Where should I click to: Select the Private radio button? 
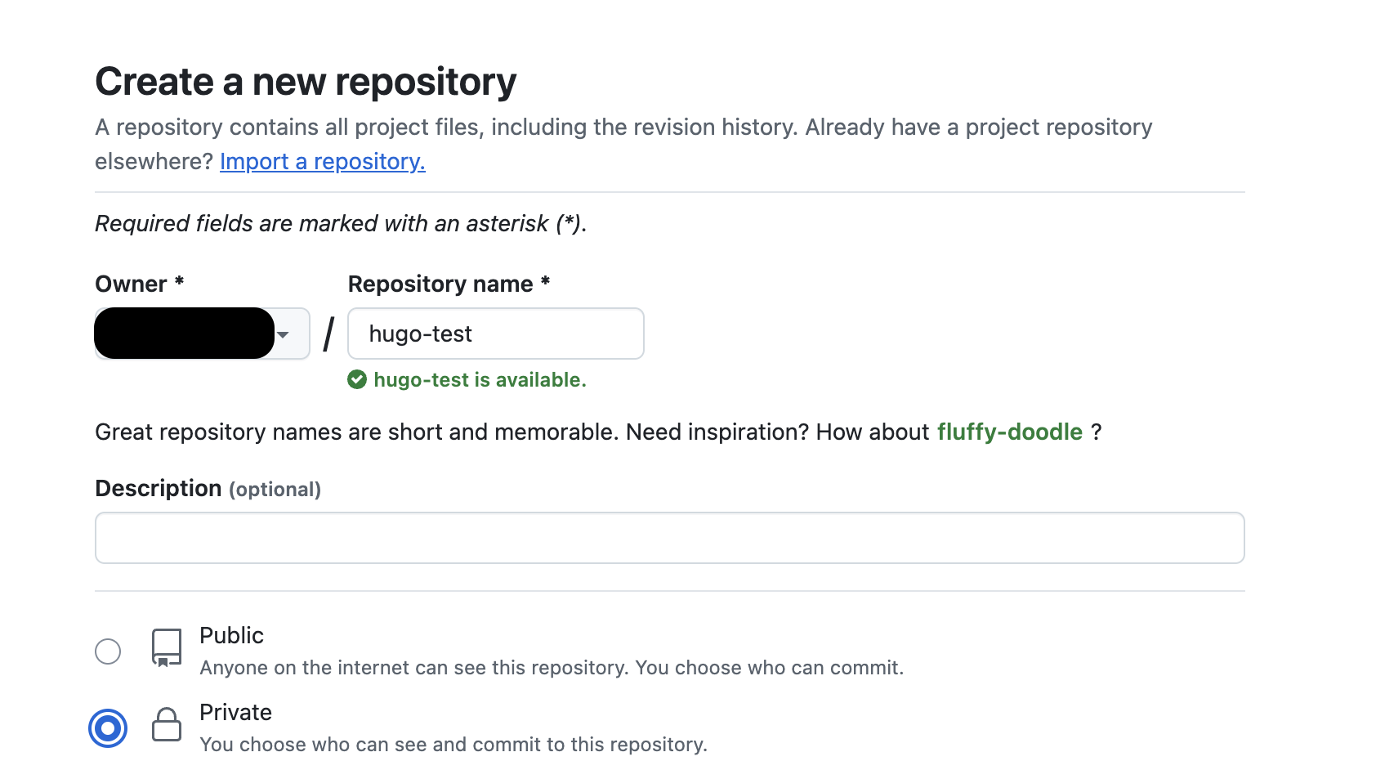[x=108, y=728]
